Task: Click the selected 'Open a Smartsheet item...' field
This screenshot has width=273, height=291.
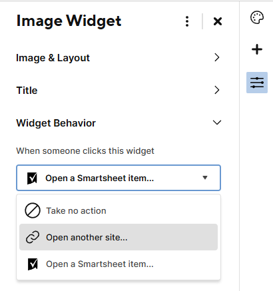Action: coord(119,178)
